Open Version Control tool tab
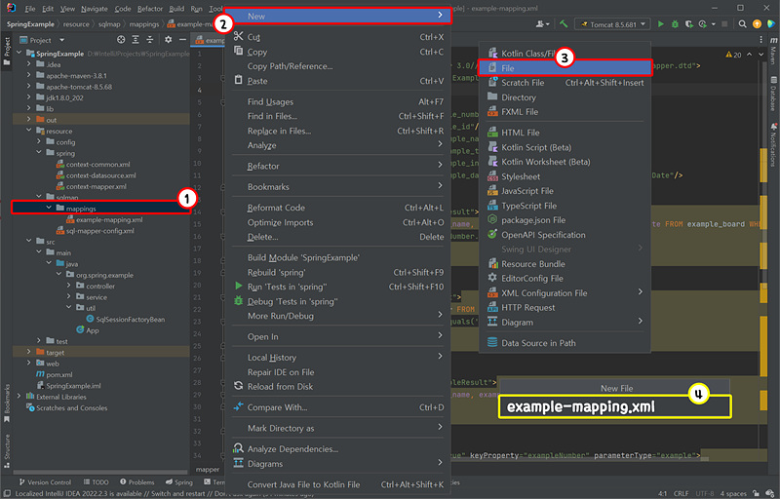Viewport: 780px width, 499px height. pos(45,482)
